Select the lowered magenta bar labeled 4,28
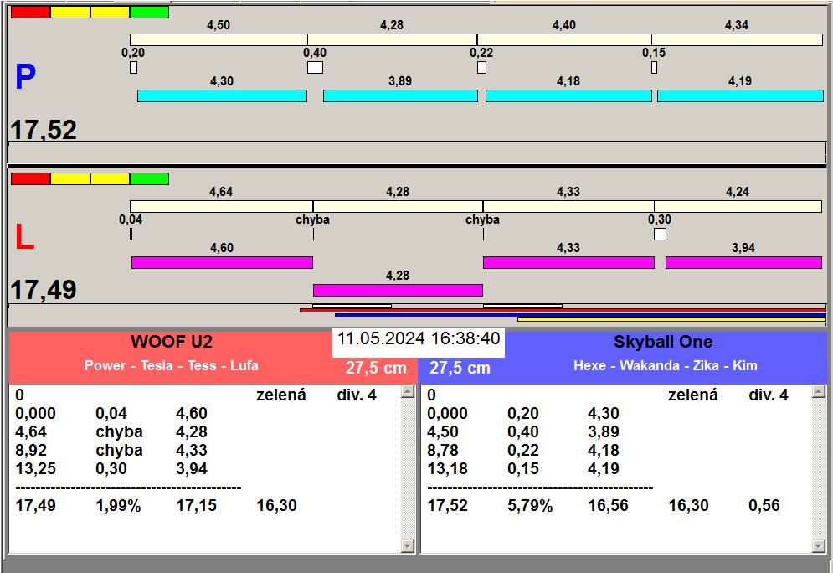This screenshot has width=833, height=573. [398, 290]
